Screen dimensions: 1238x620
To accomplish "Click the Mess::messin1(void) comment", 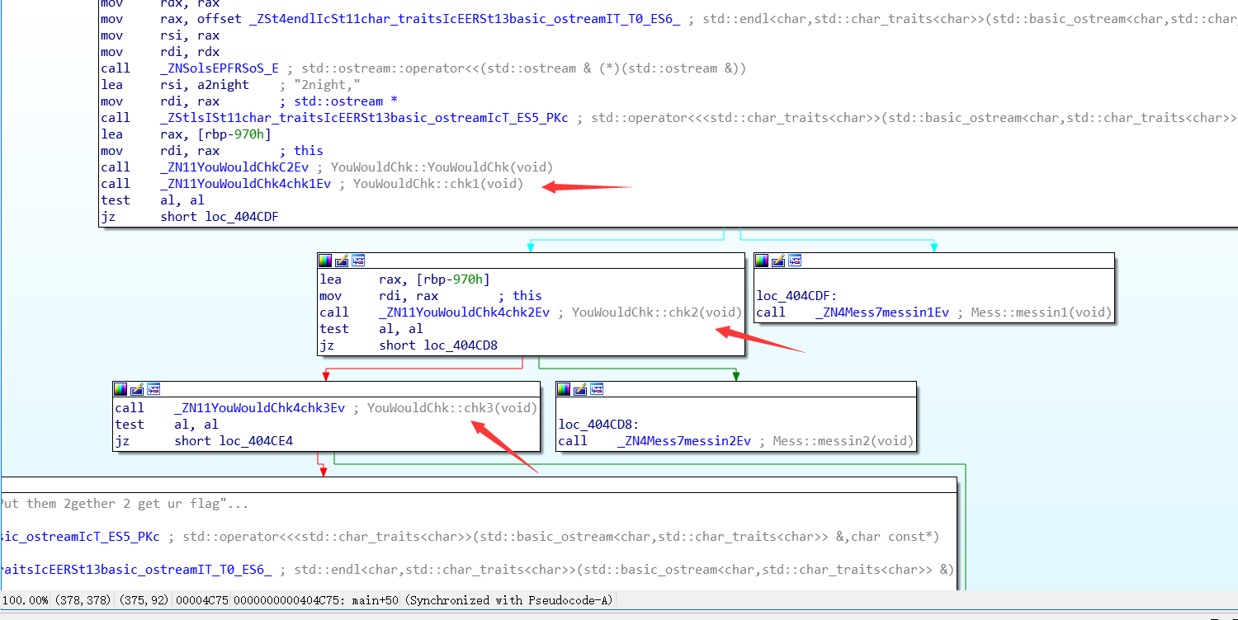I will coord(1041,312).
